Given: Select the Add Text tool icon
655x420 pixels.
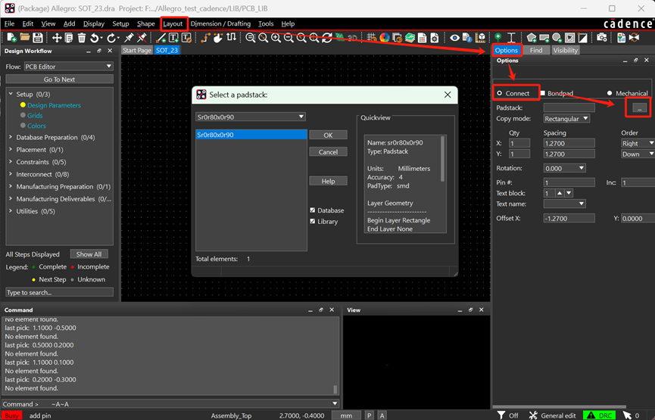Looking at the screenshot, I should tap(173, 38).
